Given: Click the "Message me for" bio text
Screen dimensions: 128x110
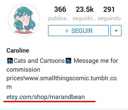Looking at the screenshot, I should 96,61.
